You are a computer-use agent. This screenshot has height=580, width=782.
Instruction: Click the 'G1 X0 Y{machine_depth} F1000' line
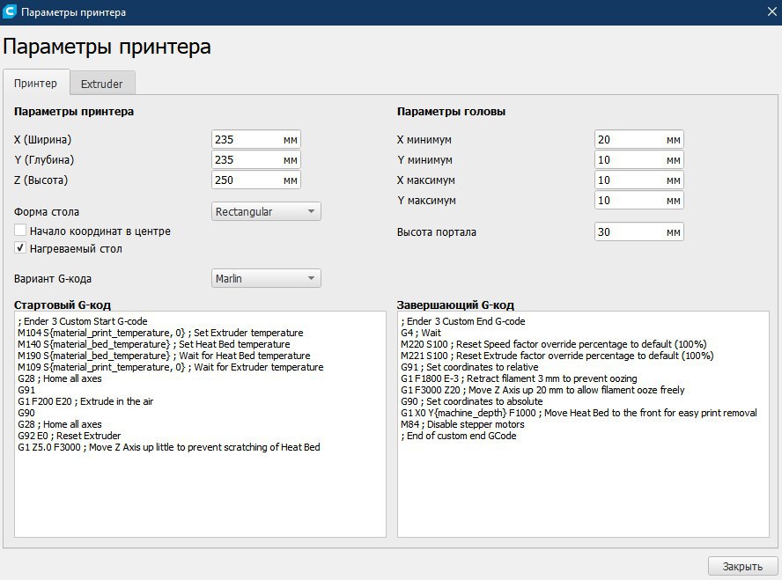(579, 413)
